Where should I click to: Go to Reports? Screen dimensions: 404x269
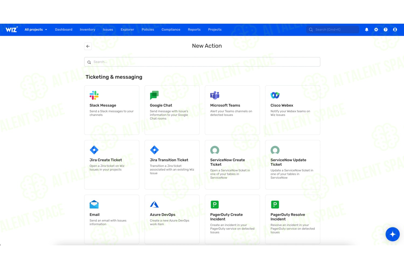coord(194,30)
